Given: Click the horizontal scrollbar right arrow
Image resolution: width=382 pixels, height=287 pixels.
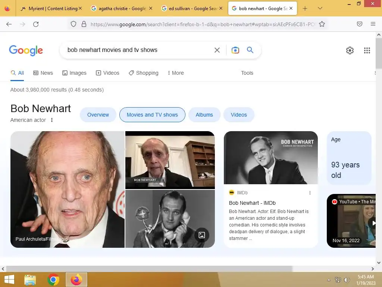Looking at the screenshot, I should pyautogui.click(x=373, y=269).
